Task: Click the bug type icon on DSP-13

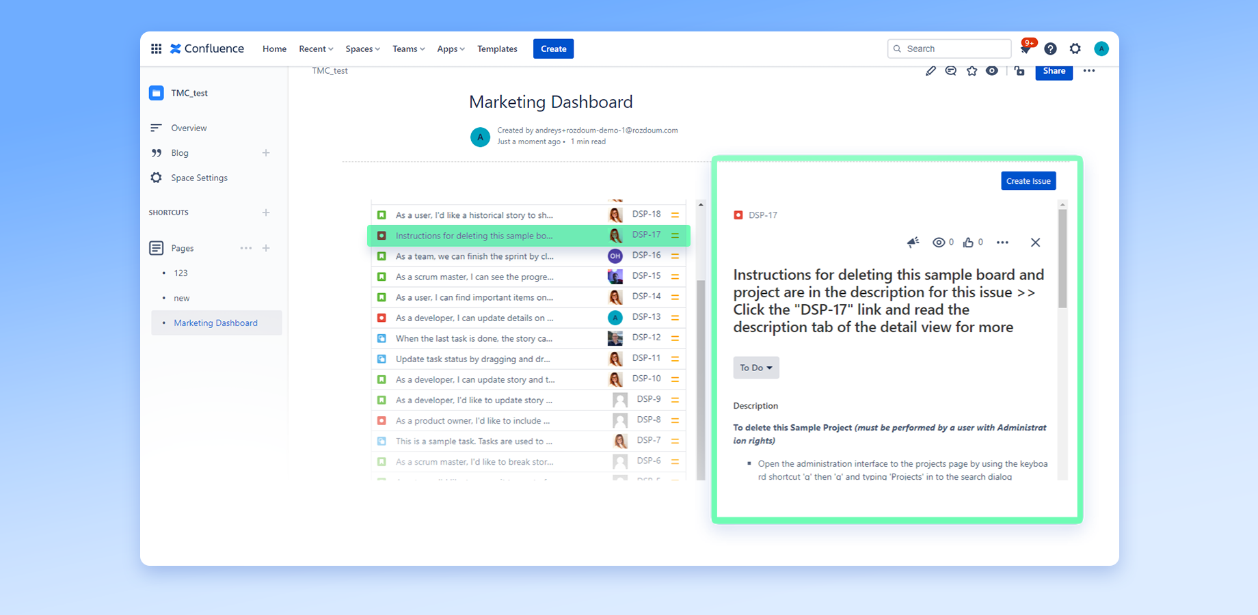Action: coord(382,318)
